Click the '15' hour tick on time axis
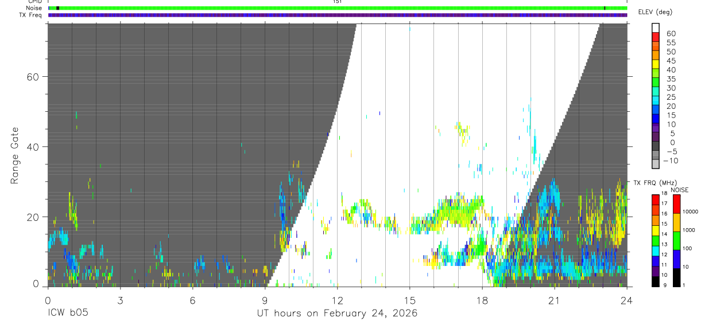This screenshot has width=705, height=325. coord(409,300)
